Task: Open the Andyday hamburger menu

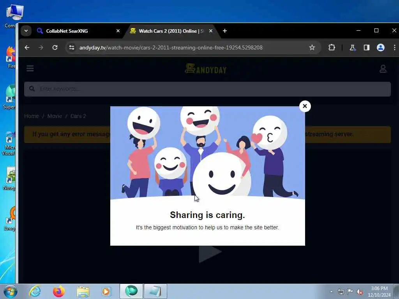Action: [x=30, y=69]
